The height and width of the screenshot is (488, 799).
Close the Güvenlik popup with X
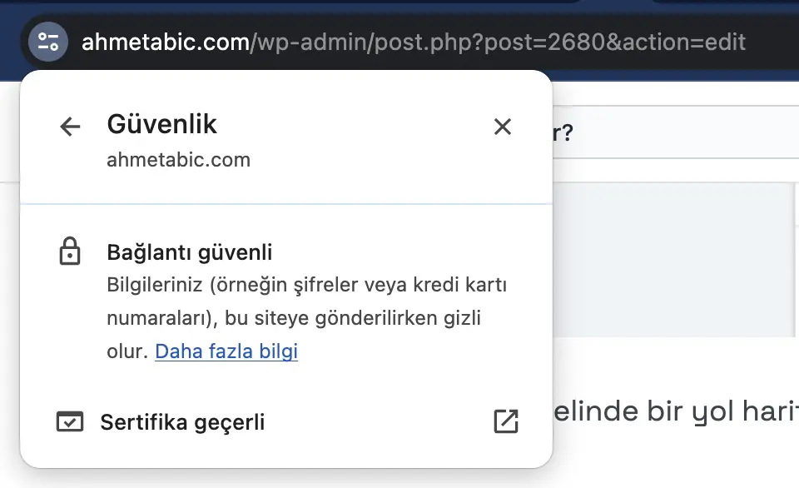coord(503,127)
